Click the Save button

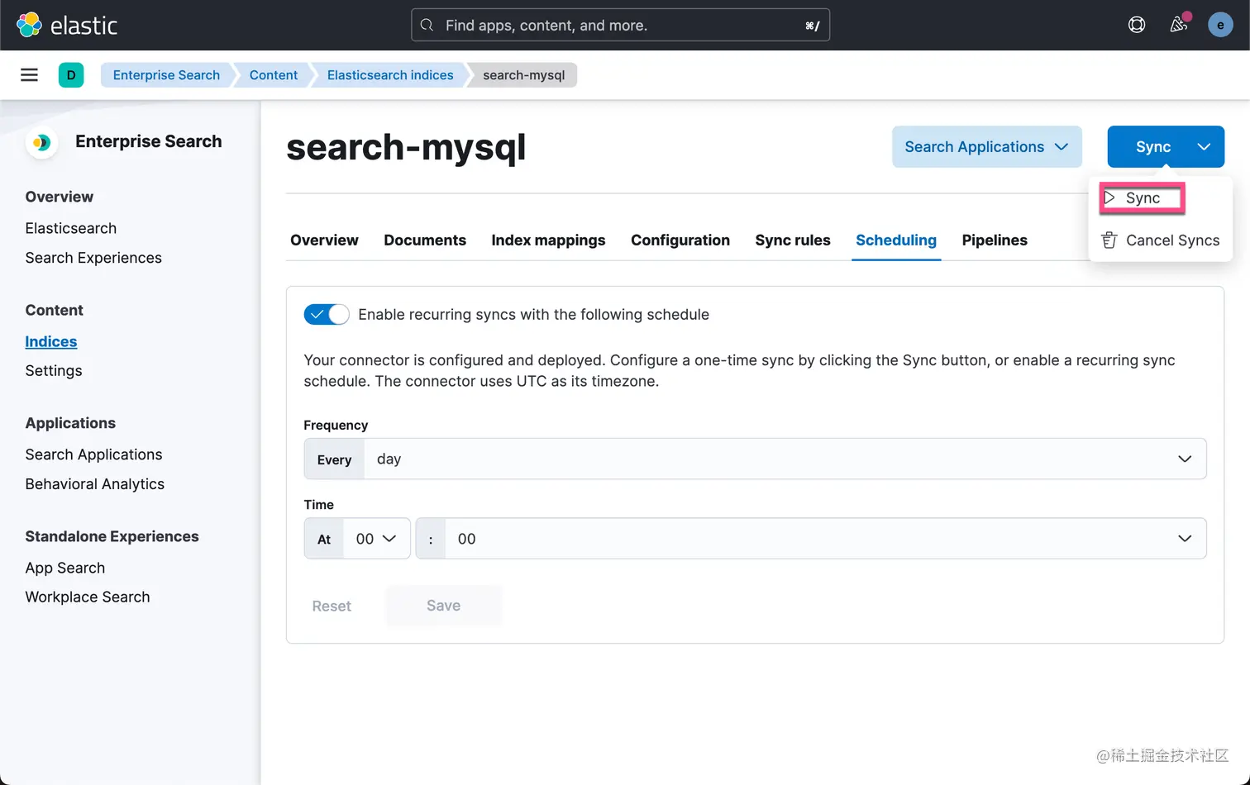pos(443,606)
